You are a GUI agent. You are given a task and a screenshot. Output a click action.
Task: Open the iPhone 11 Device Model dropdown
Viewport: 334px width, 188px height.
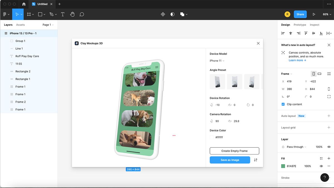217,60
